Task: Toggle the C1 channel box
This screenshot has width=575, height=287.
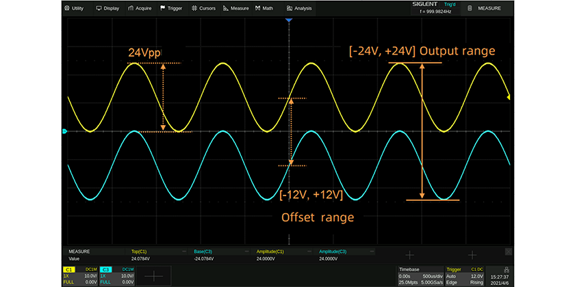Action: point(81,275)
